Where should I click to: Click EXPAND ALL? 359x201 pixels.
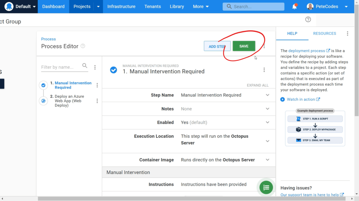258,85
